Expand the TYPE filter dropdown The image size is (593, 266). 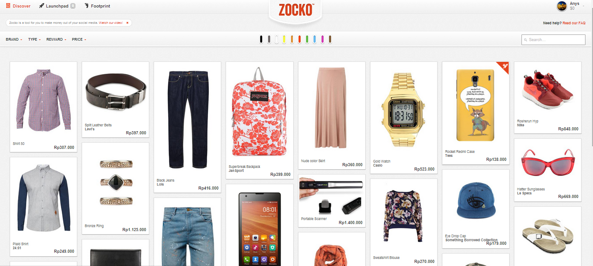click(34, 39)
